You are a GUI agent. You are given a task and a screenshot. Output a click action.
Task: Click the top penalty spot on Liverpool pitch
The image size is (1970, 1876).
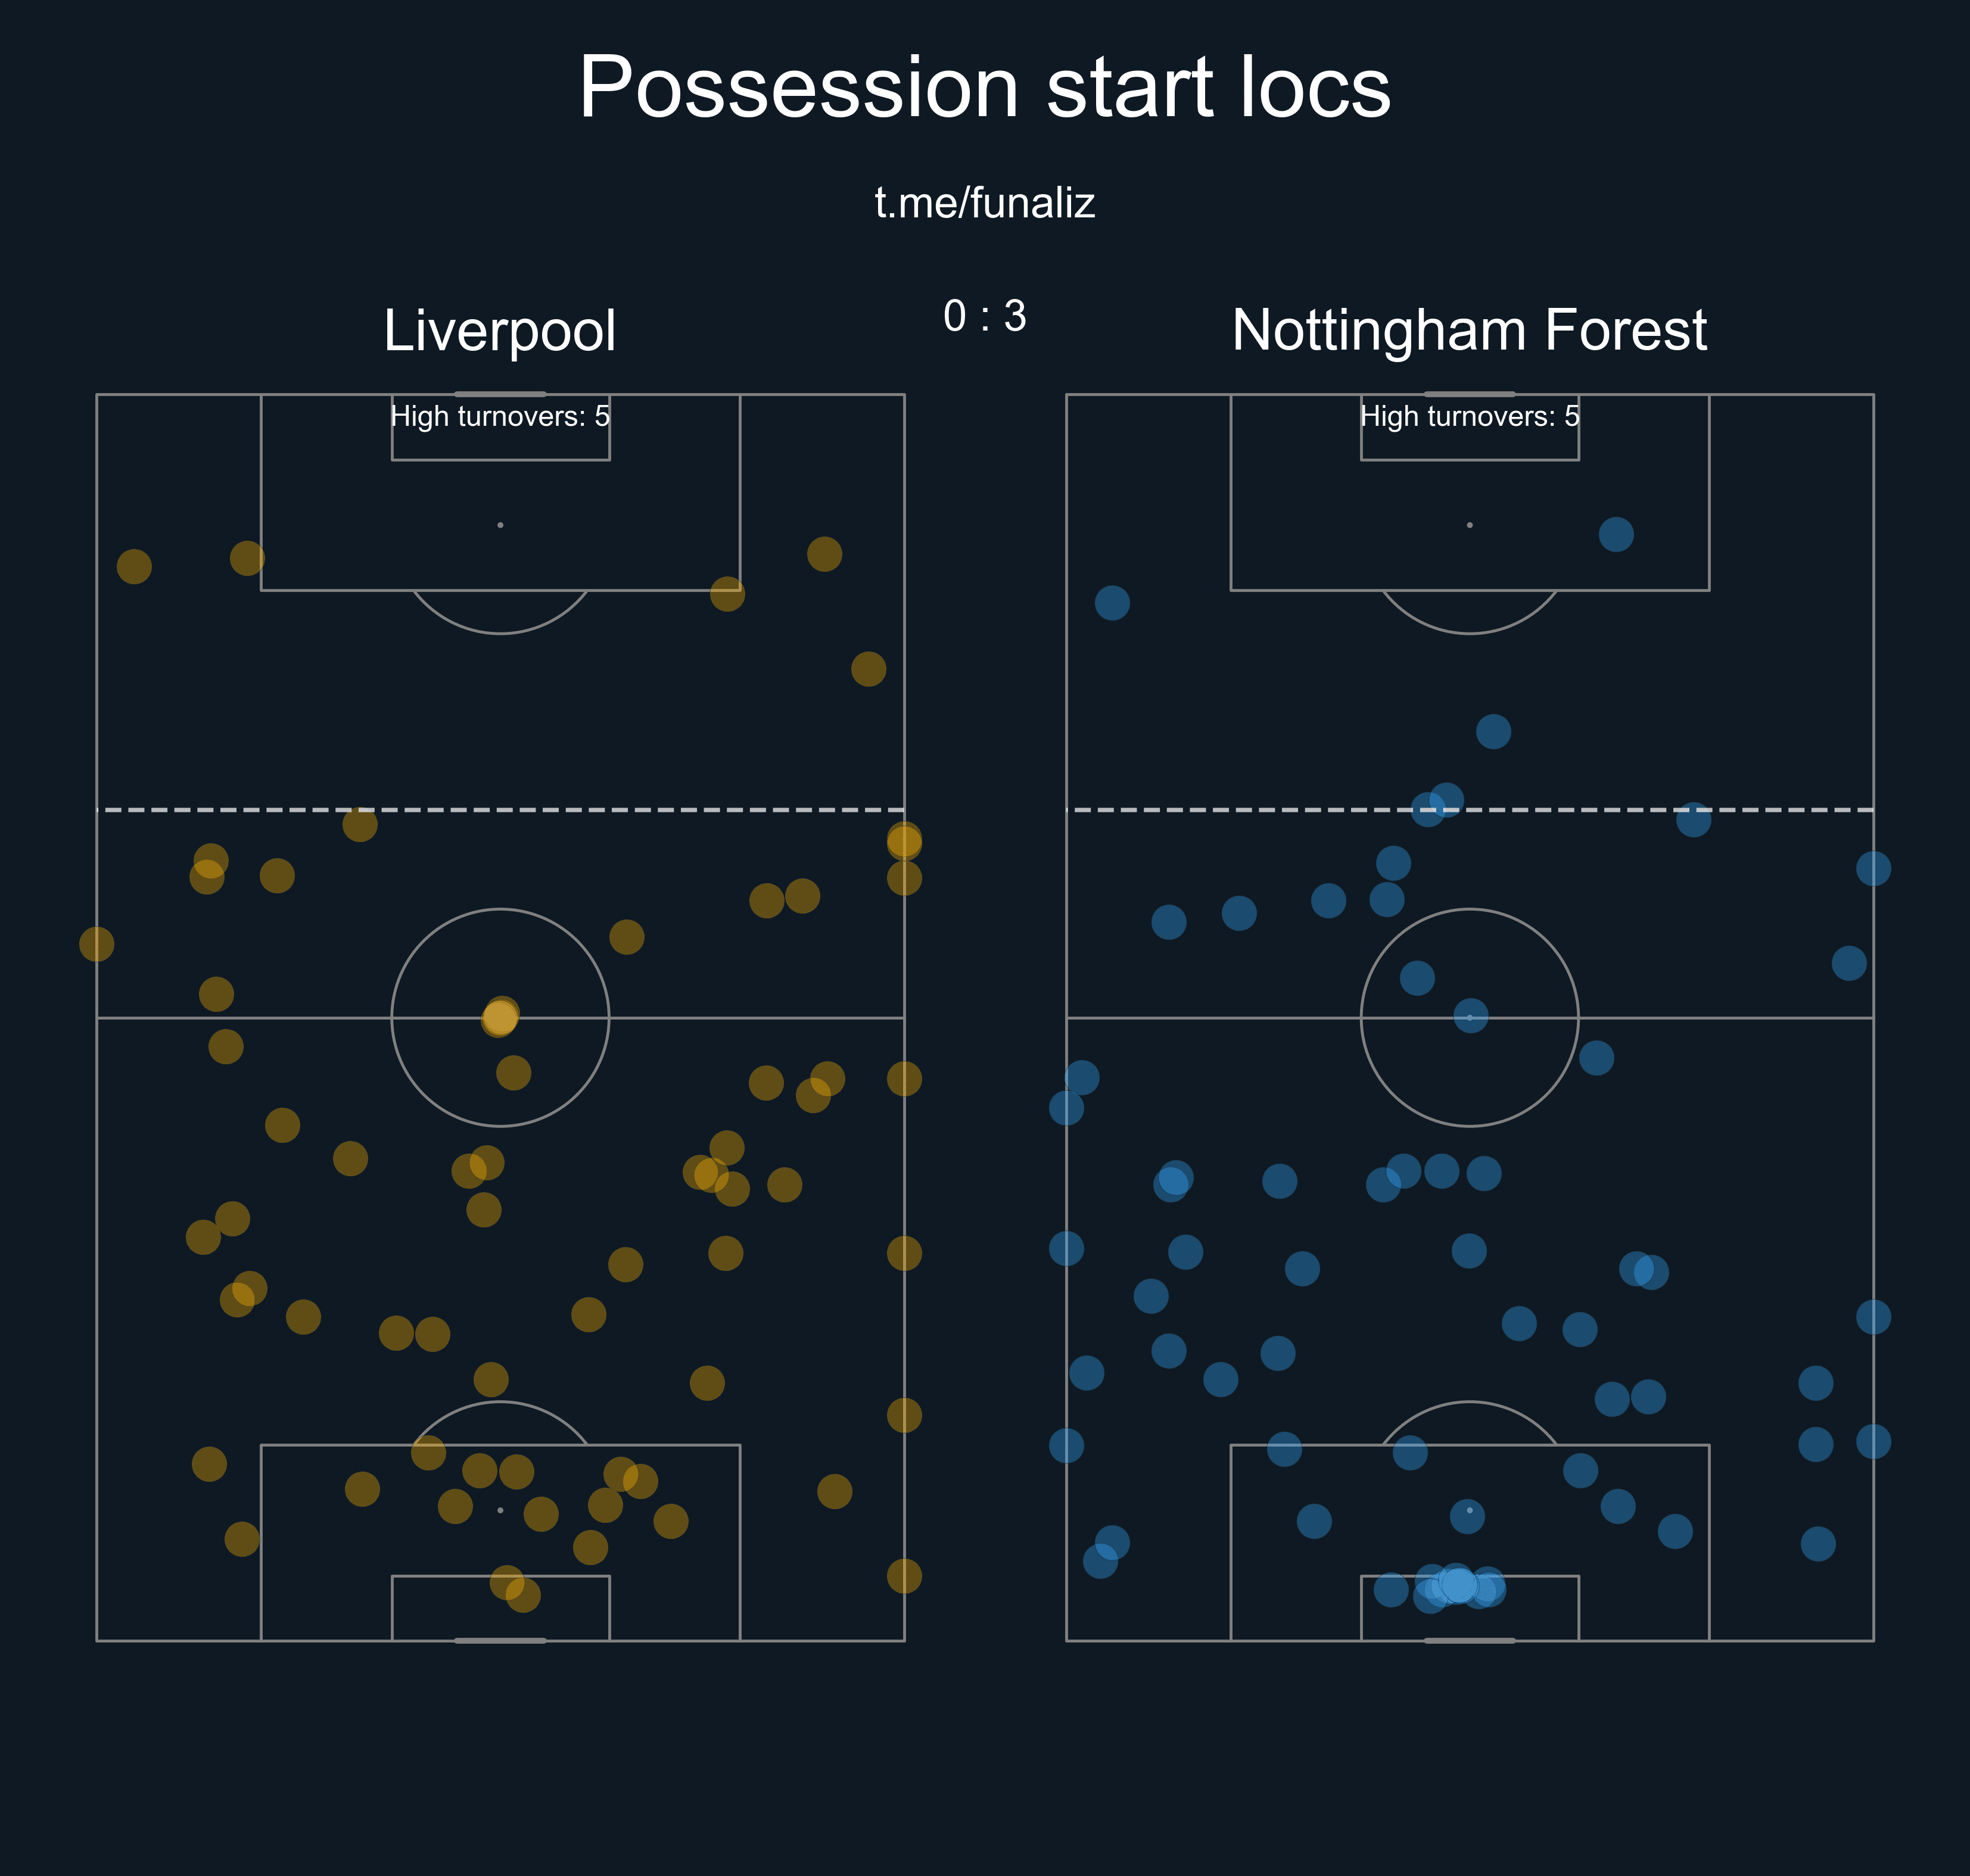point(500,525)
